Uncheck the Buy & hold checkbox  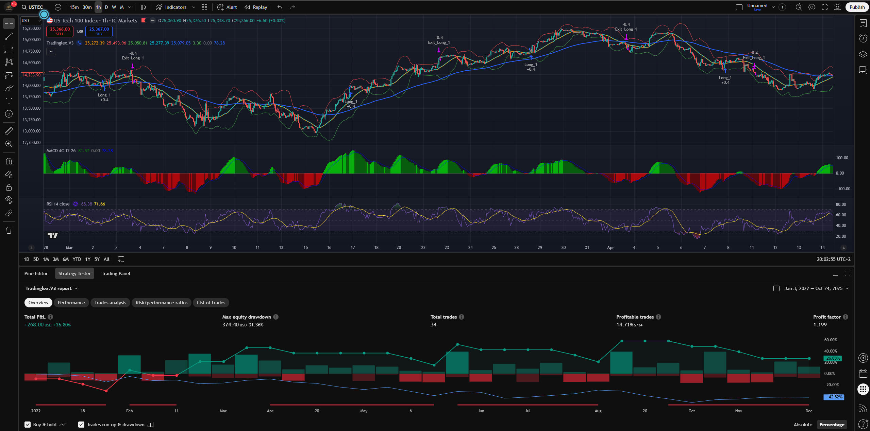coord(28,425)
